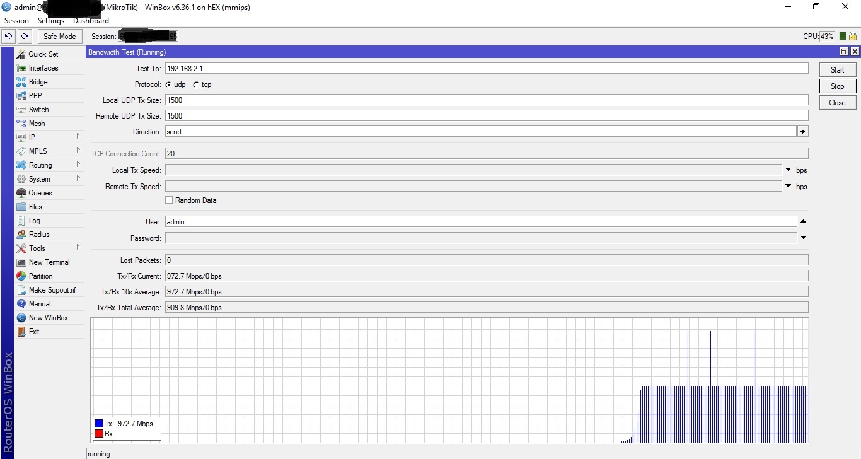Viewport: 861px width, 459px height.
Task: Click the New WinBox icon
Action: 21,318
